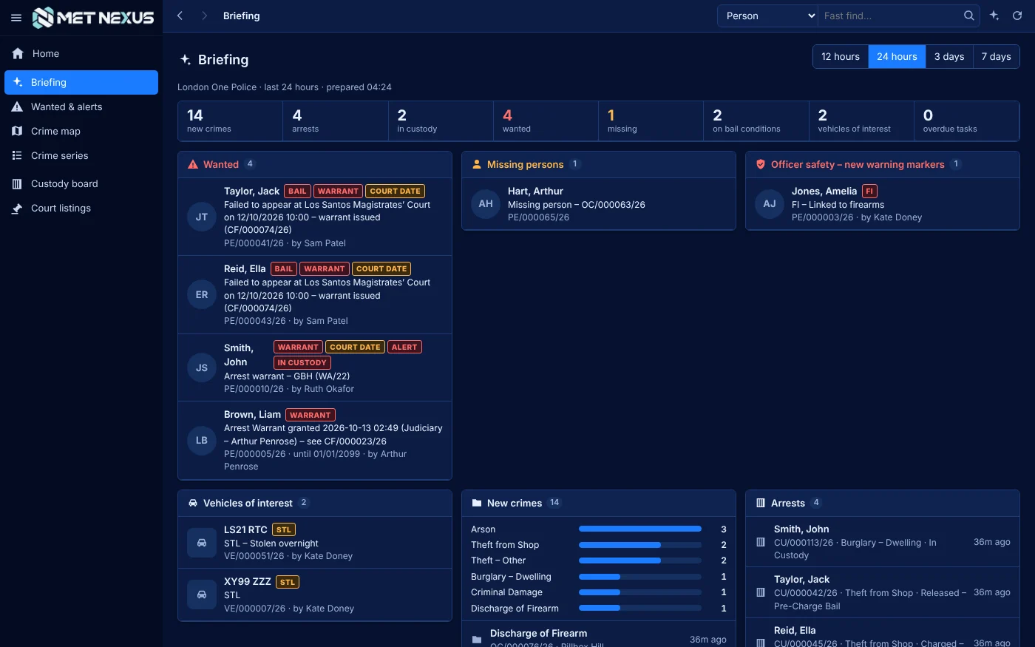Click the search magnifier icon

(969, 16)
